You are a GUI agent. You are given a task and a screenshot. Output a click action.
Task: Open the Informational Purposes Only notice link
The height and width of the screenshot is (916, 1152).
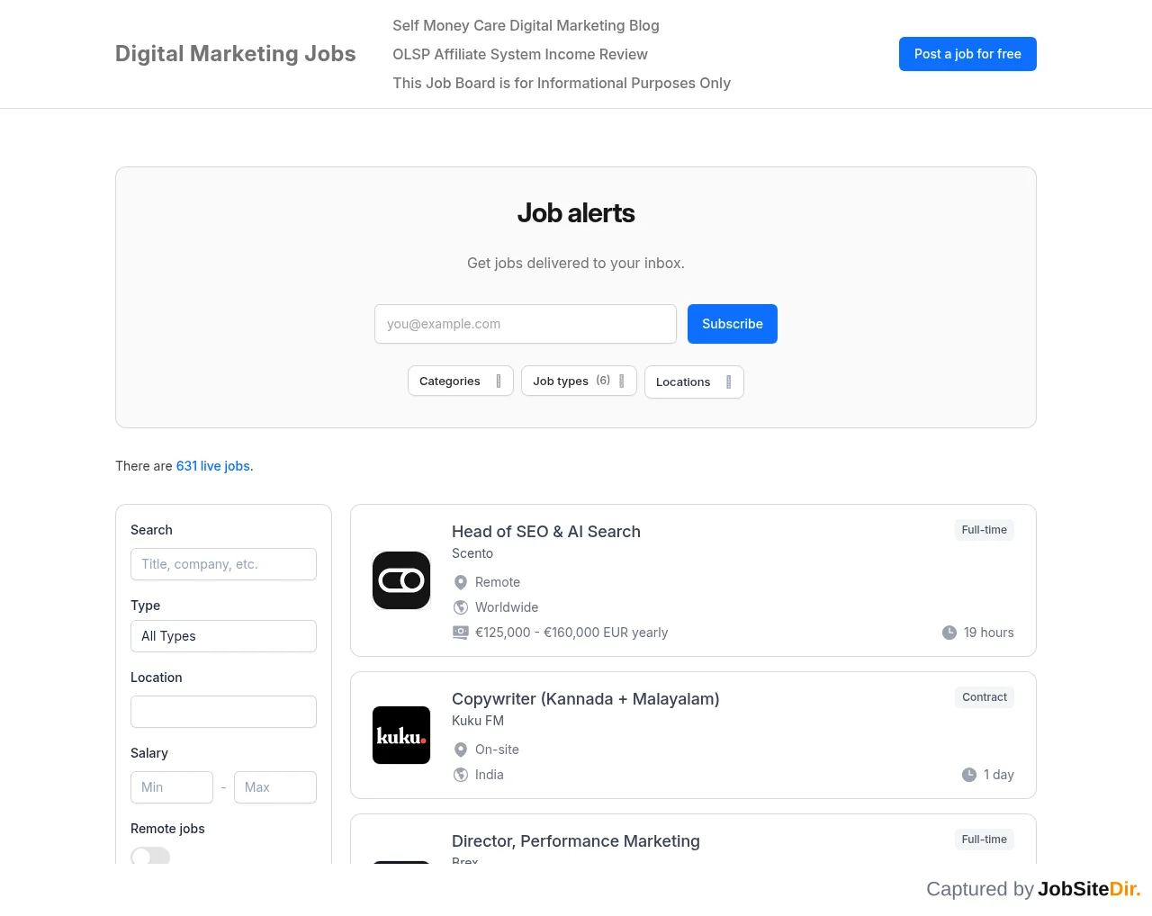coord(562,83)
